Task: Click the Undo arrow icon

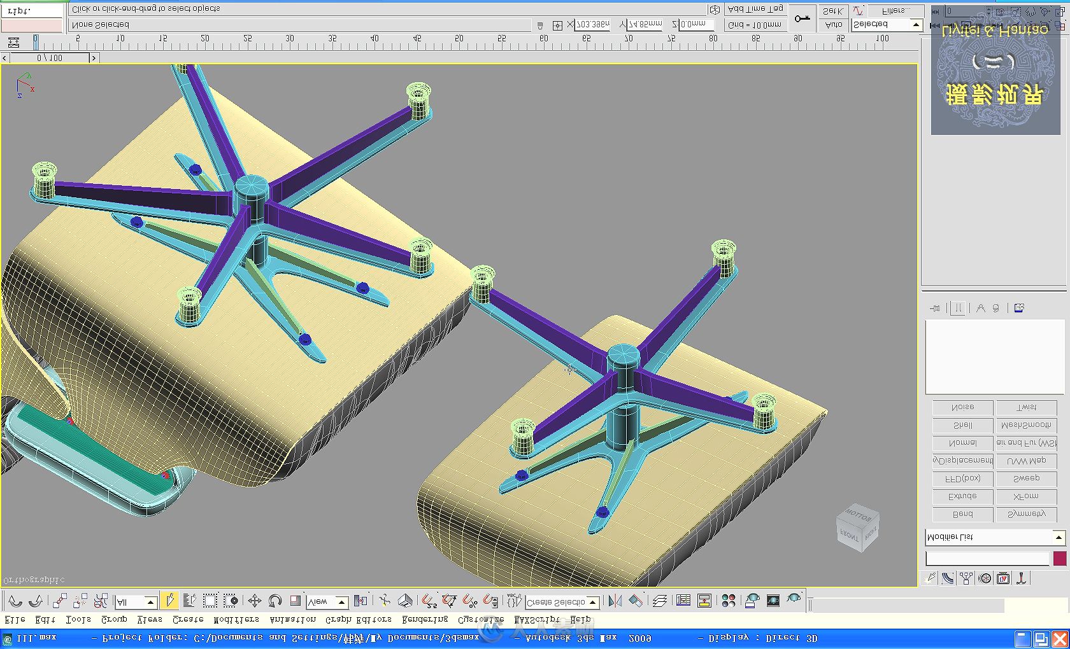Action: point(15,601)
